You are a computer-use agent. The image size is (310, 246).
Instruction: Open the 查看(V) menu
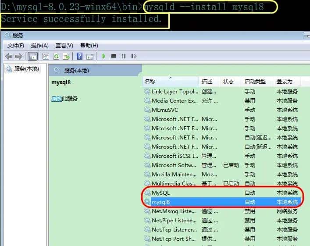64,46
